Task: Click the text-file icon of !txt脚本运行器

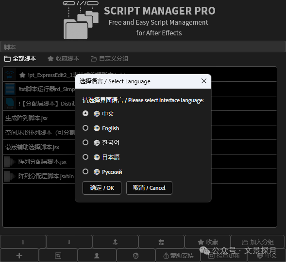Action: coord(10,89)
